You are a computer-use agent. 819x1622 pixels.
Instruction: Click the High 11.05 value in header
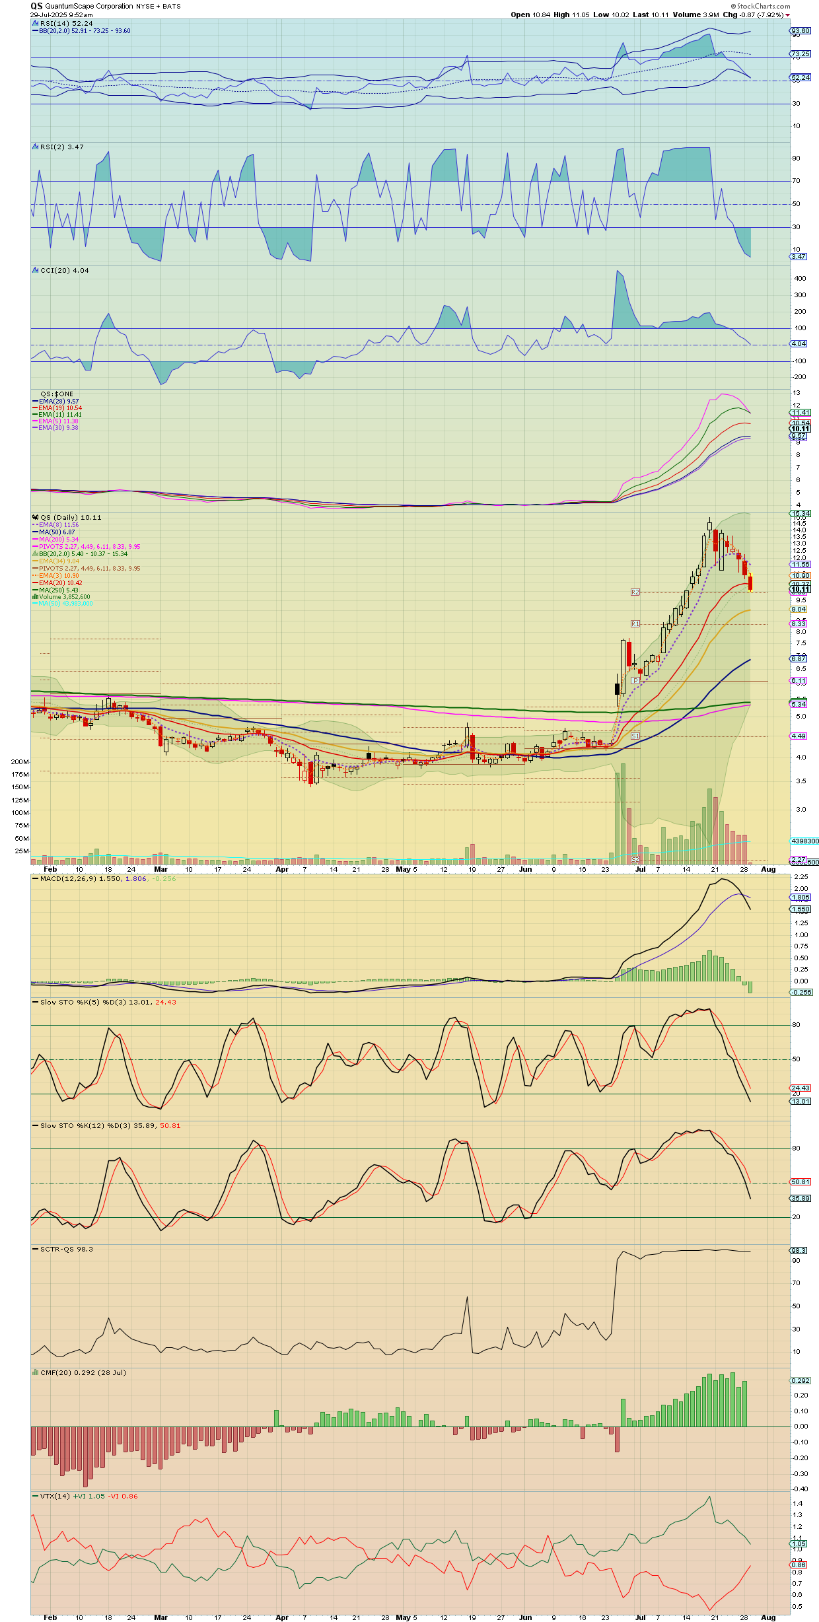(571, 15)
